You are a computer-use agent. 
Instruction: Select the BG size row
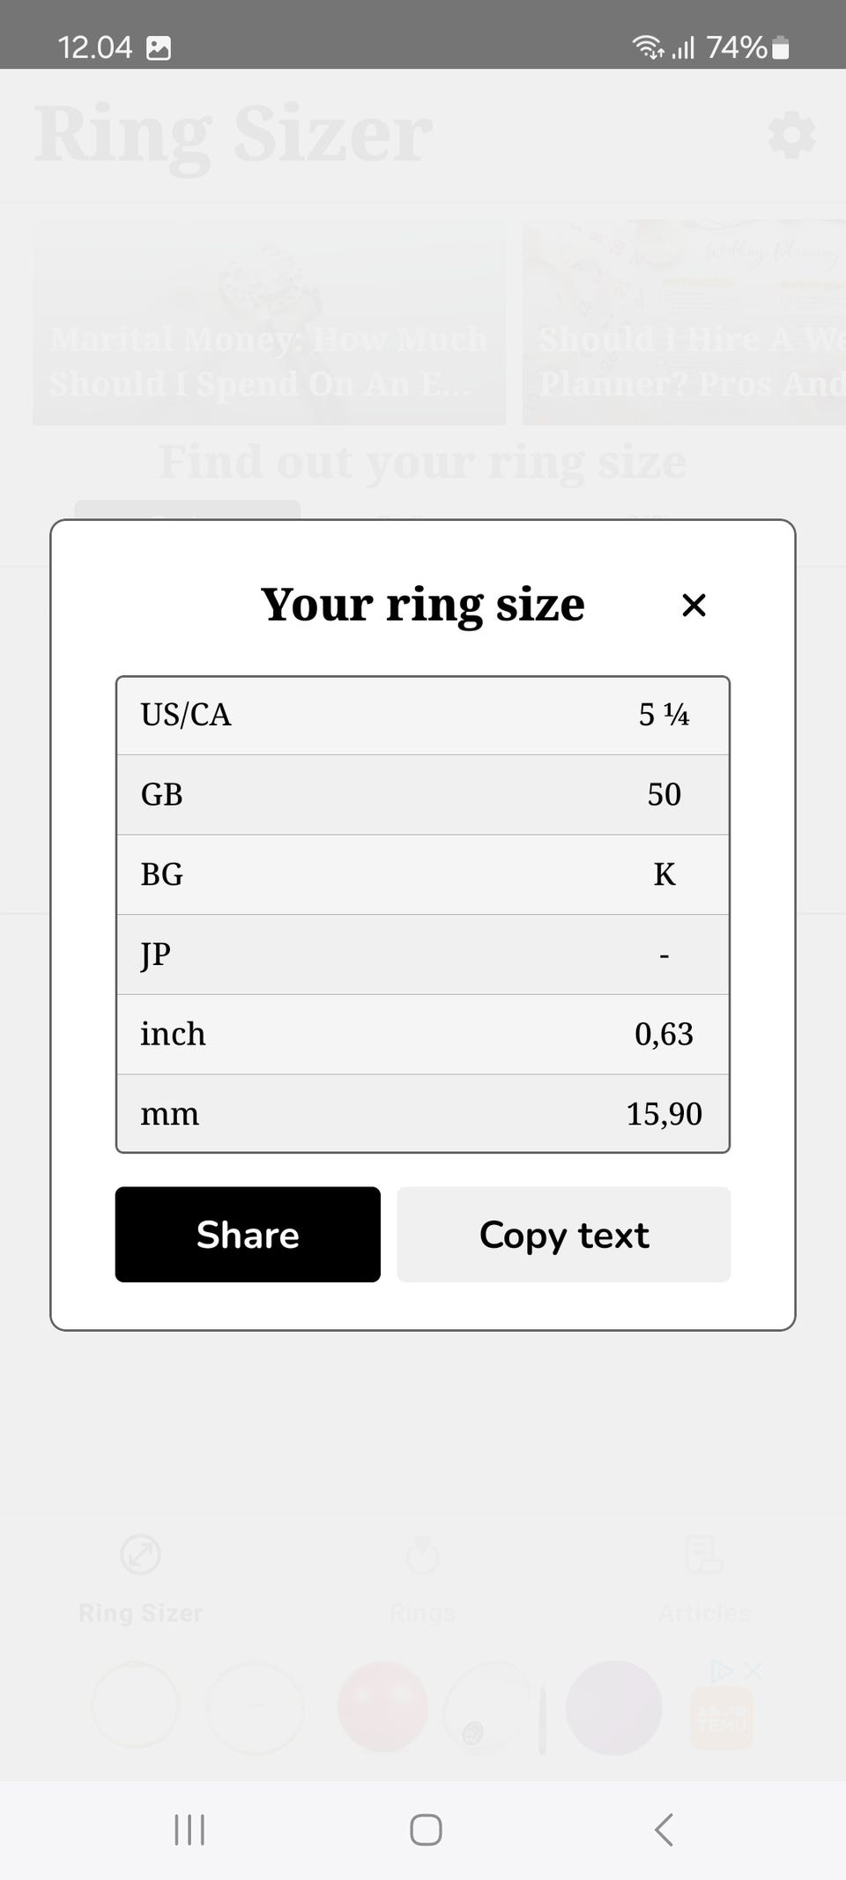(x=423, y=874)
